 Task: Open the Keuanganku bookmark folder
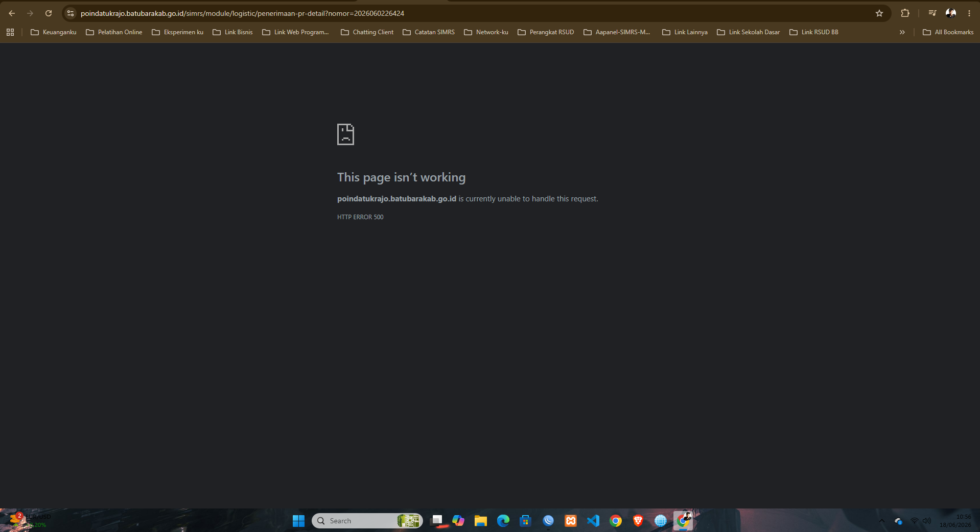(x=54, y=32)
